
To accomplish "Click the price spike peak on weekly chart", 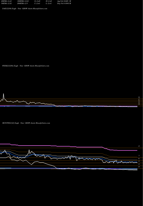I will pos(3,94).
